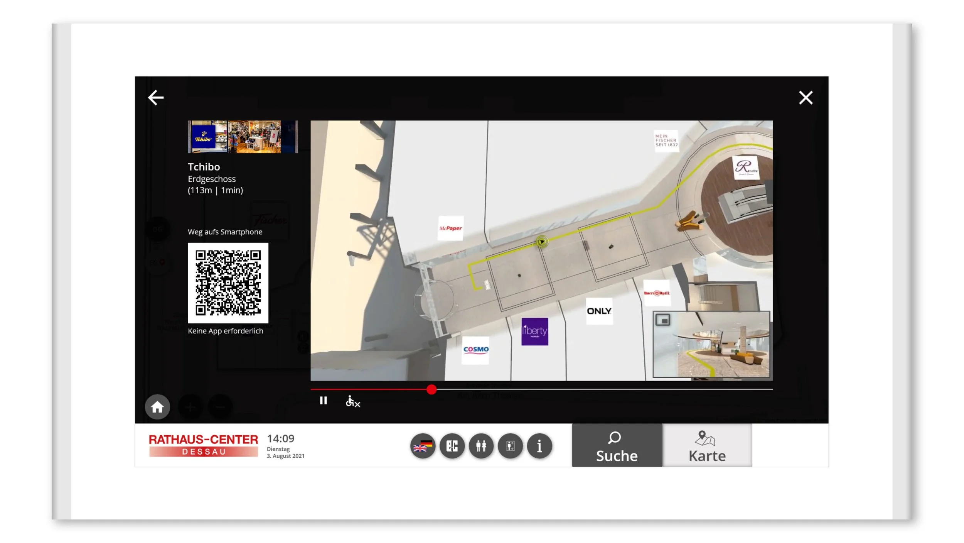Show restrooms via the toilet icon
The width and height of the screenshot is (964, 543).
[x=481, y=446]
